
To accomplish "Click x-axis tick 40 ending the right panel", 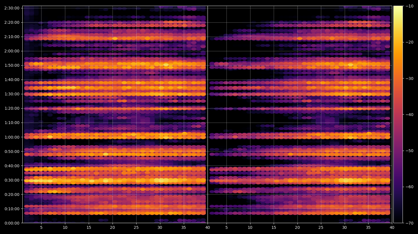I will (x=392, y=227).
